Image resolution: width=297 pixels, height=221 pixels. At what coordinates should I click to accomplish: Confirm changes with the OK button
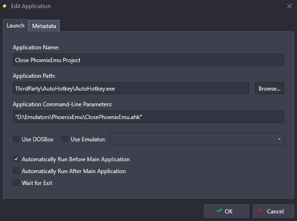click(226, 211)
